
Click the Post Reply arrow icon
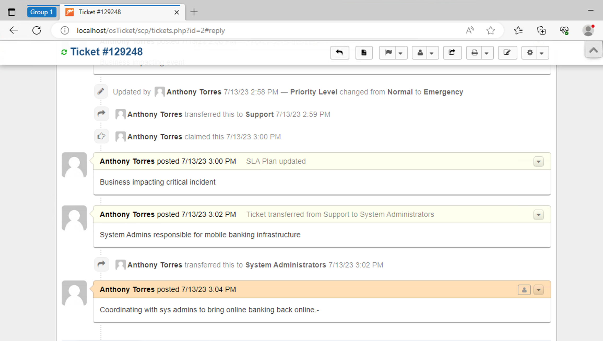tap(340, 53)
